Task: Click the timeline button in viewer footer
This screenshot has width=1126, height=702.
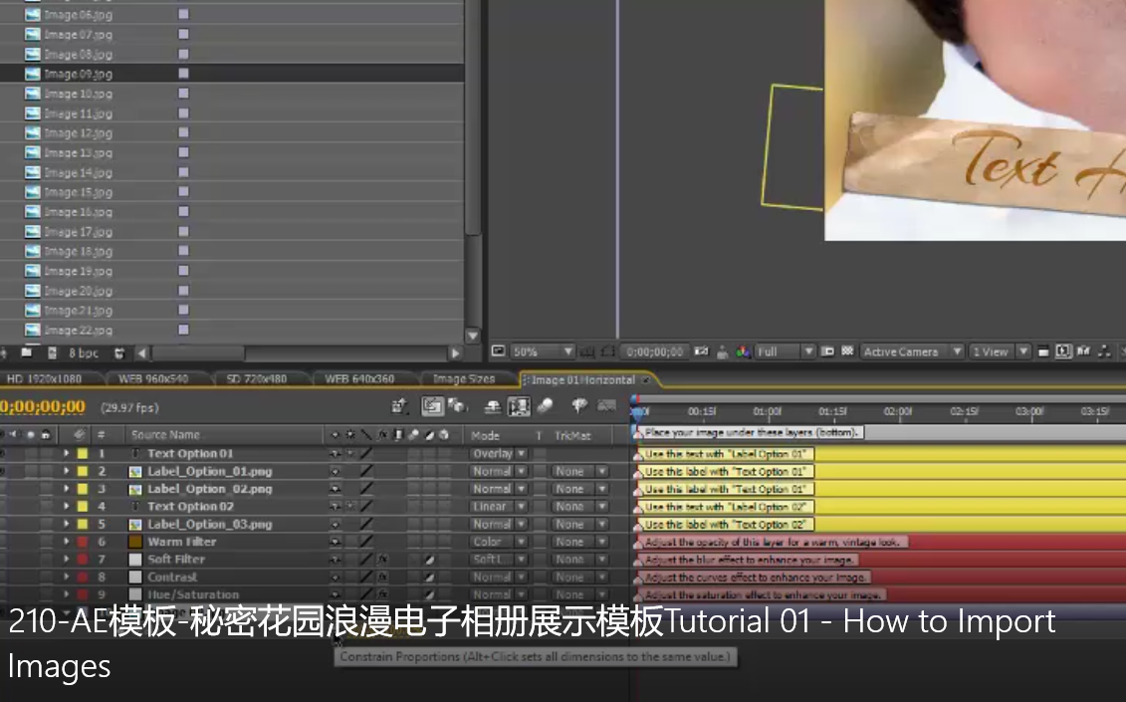Action: [x=1083, y=351]
